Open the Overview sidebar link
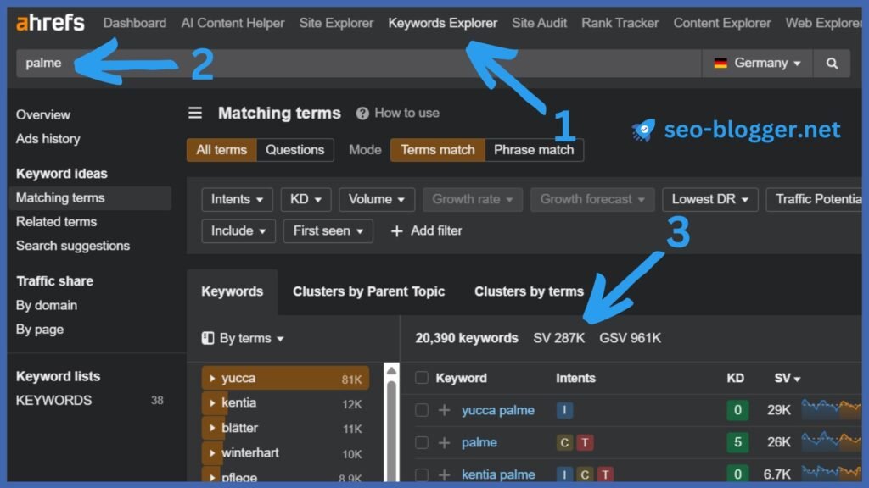Image resolution: width=869 pixels, height=488 pixels. click(43, 115)
